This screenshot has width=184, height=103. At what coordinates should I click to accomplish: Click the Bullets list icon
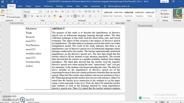point(68,11)
